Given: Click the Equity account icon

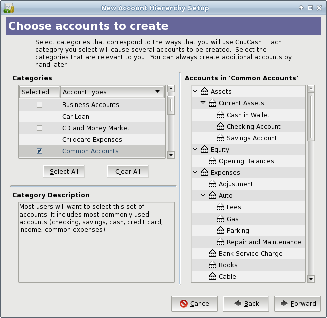Looking at the screenshot, I should tap(204, 149).
